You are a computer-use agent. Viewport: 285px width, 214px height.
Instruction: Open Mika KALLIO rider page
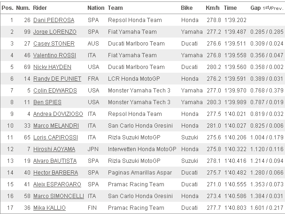tap(49, 207)
